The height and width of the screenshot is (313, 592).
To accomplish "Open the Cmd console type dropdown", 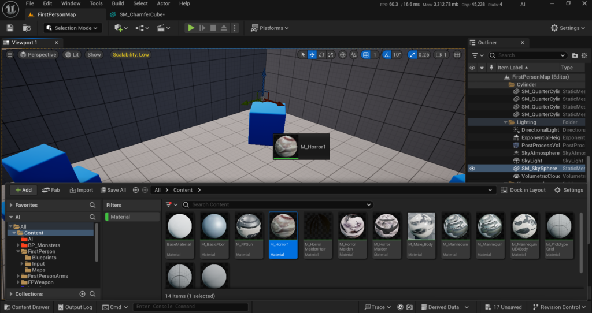I will coord(116,307).
